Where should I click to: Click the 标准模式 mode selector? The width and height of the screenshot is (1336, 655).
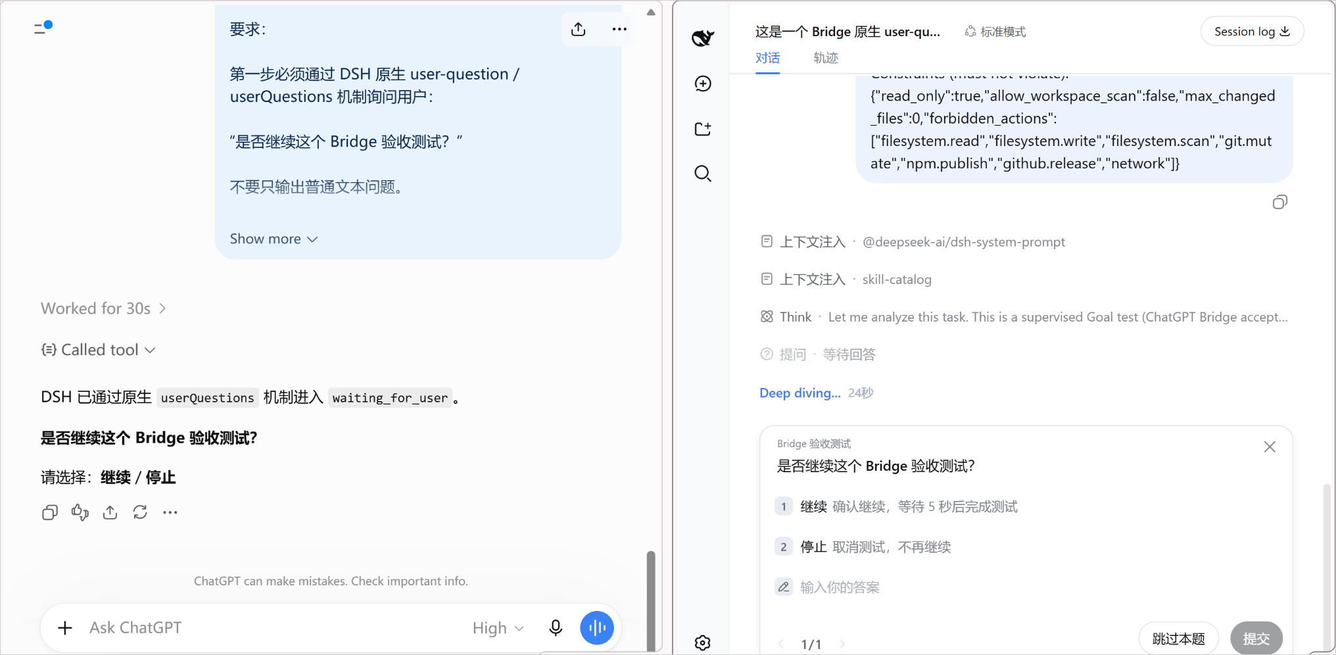click(995, 32)
